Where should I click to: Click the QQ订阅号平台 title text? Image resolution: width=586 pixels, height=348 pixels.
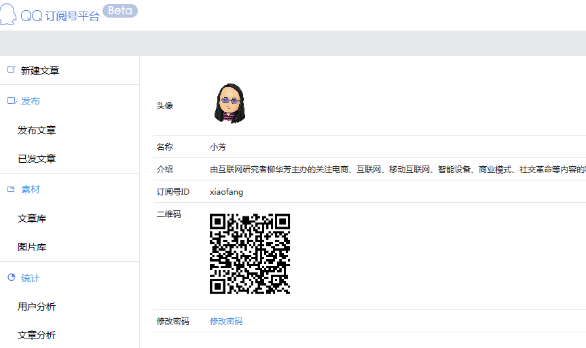pyautogui.click(x=60, y=16)
